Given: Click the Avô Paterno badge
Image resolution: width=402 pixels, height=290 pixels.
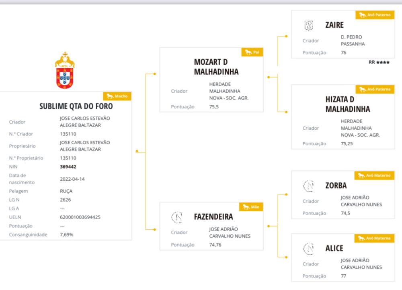Looking at the screenshot, I should tap(375, 15).
